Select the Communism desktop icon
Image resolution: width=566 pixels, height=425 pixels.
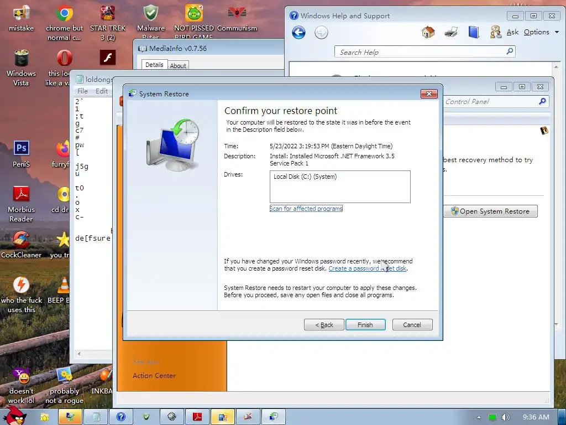(x=237, y=18)
